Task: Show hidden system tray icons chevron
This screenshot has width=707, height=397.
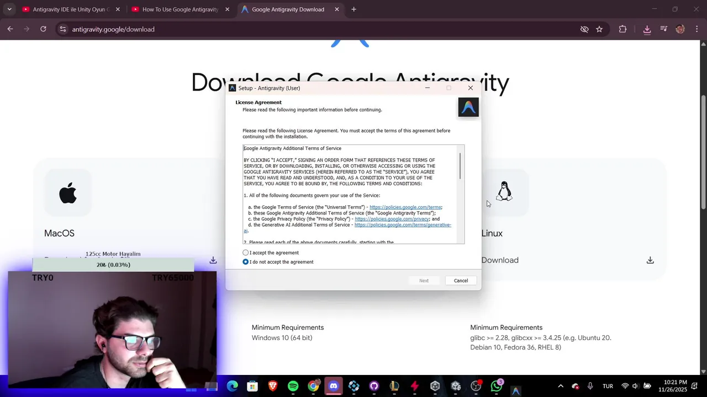Action: (x=561, y=386)
